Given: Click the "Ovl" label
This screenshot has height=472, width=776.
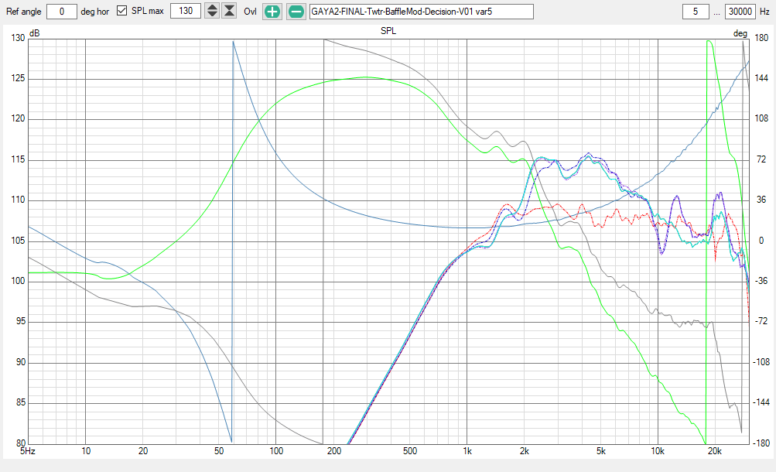Looking at the screenshot, I should [250, 12].
